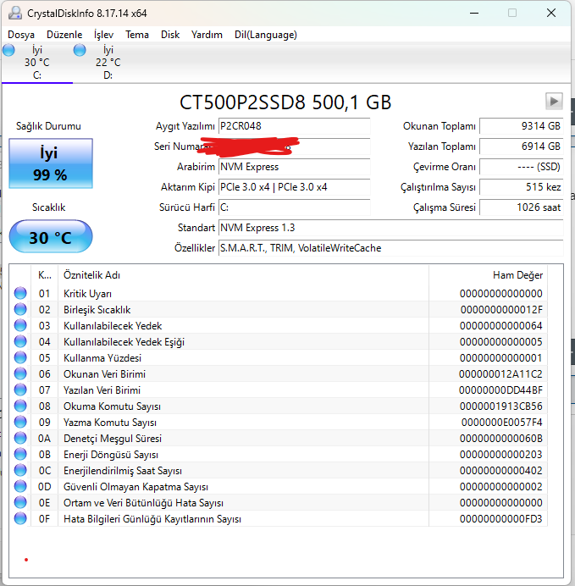Screen dimensions: 575x586
Task: Click status orb for Okuma Komutu Sayısı row
Action: point(20,406)
